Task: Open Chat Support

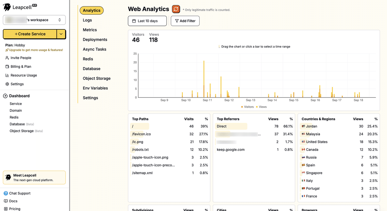Action: point(17,193)
